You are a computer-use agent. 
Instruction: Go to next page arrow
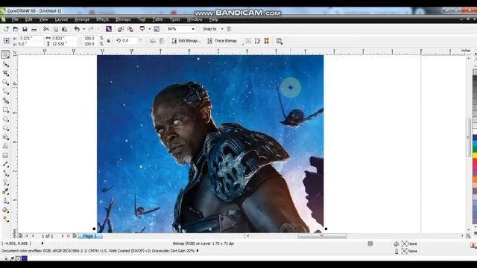click(x=63, y=236)
